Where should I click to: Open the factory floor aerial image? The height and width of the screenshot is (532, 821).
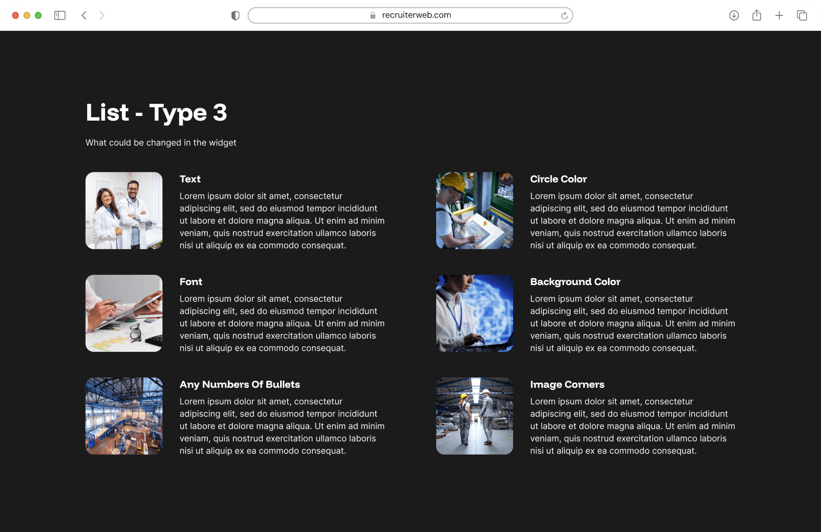124,416
